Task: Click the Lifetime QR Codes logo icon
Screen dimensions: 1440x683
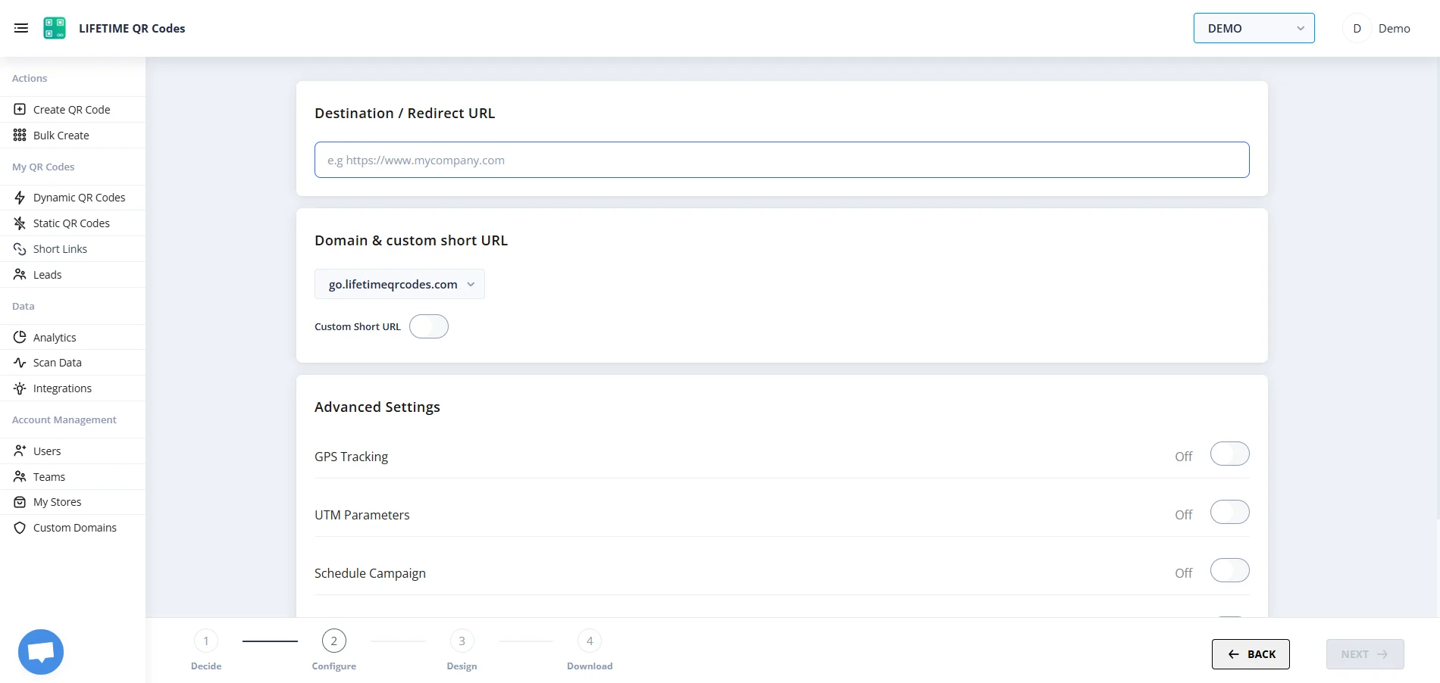Action: pos(55,28)
